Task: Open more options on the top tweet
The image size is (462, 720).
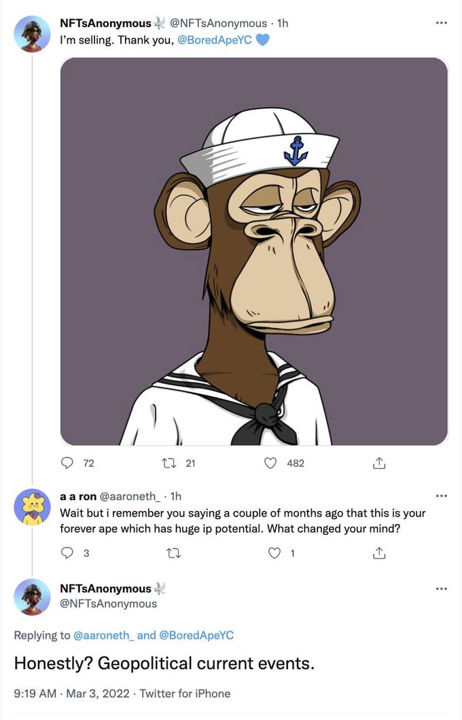Action: click(x=442, y=23)
